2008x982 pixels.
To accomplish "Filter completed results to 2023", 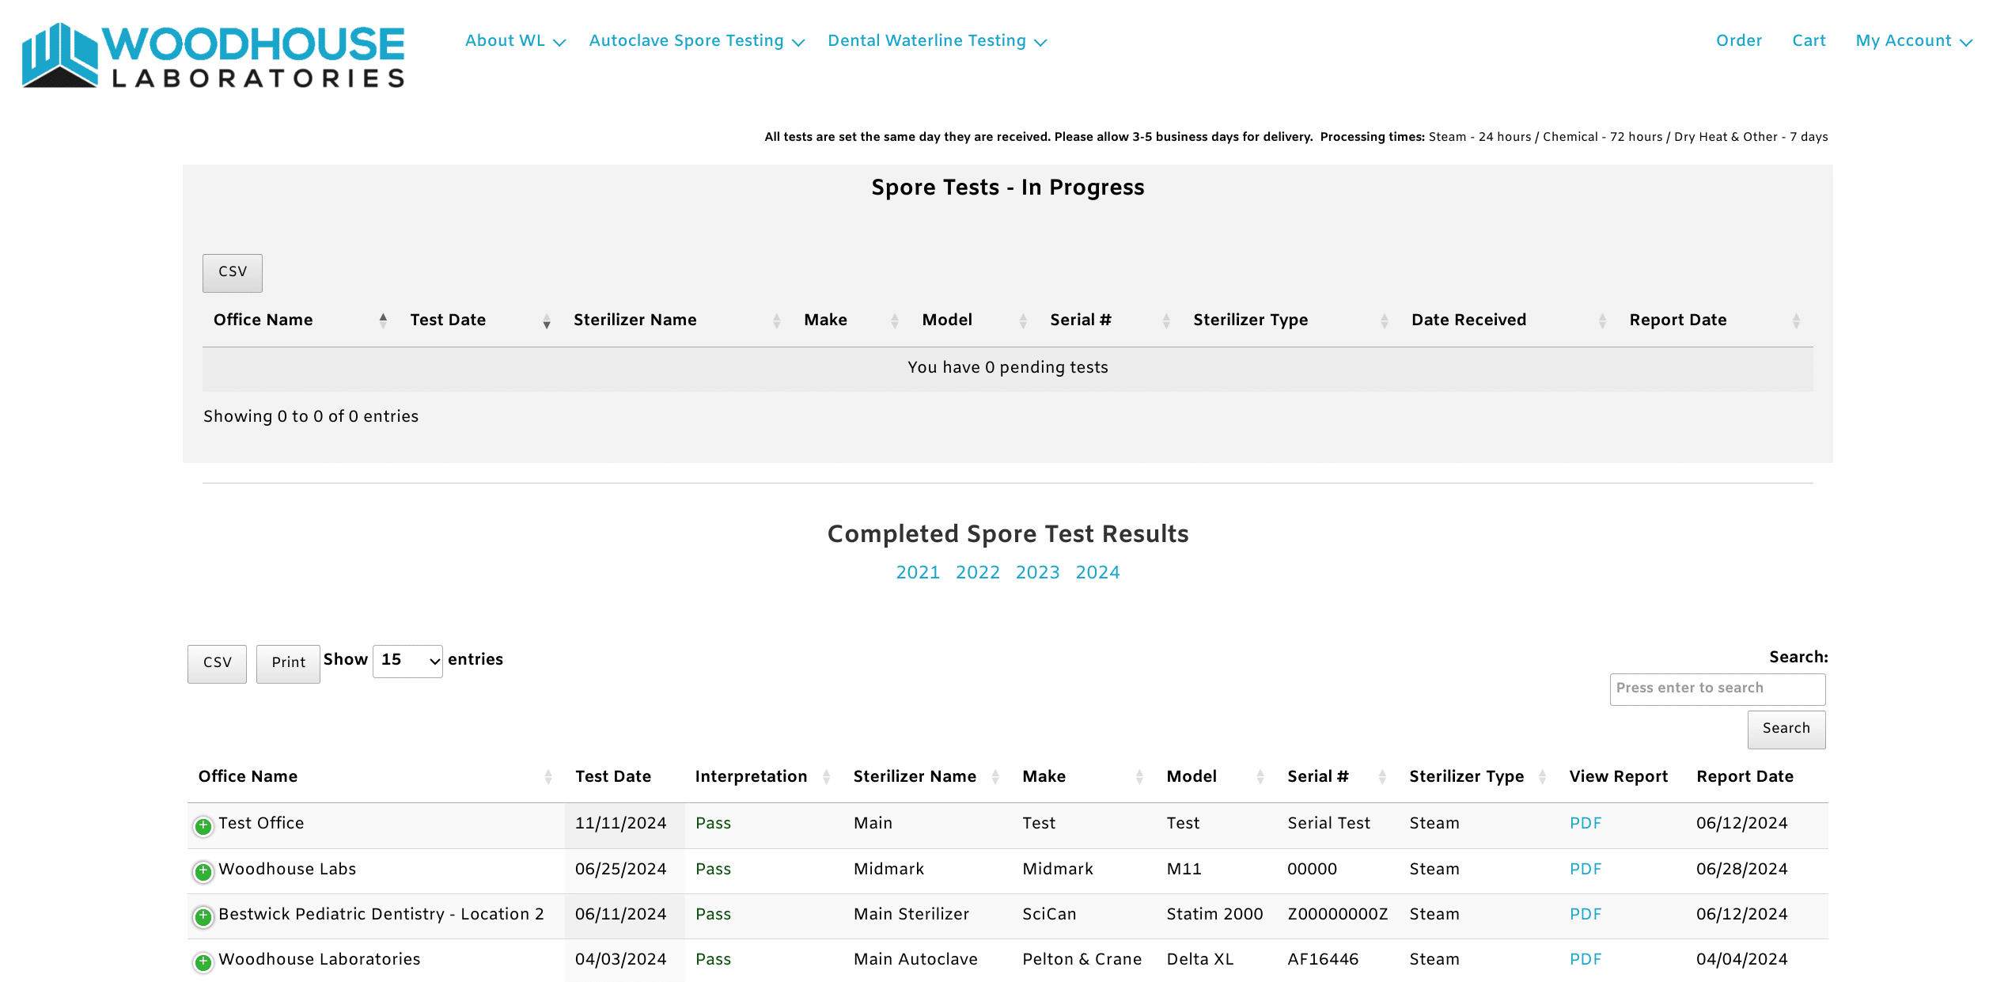I will pyautogui.click(x=1037, y=572).
